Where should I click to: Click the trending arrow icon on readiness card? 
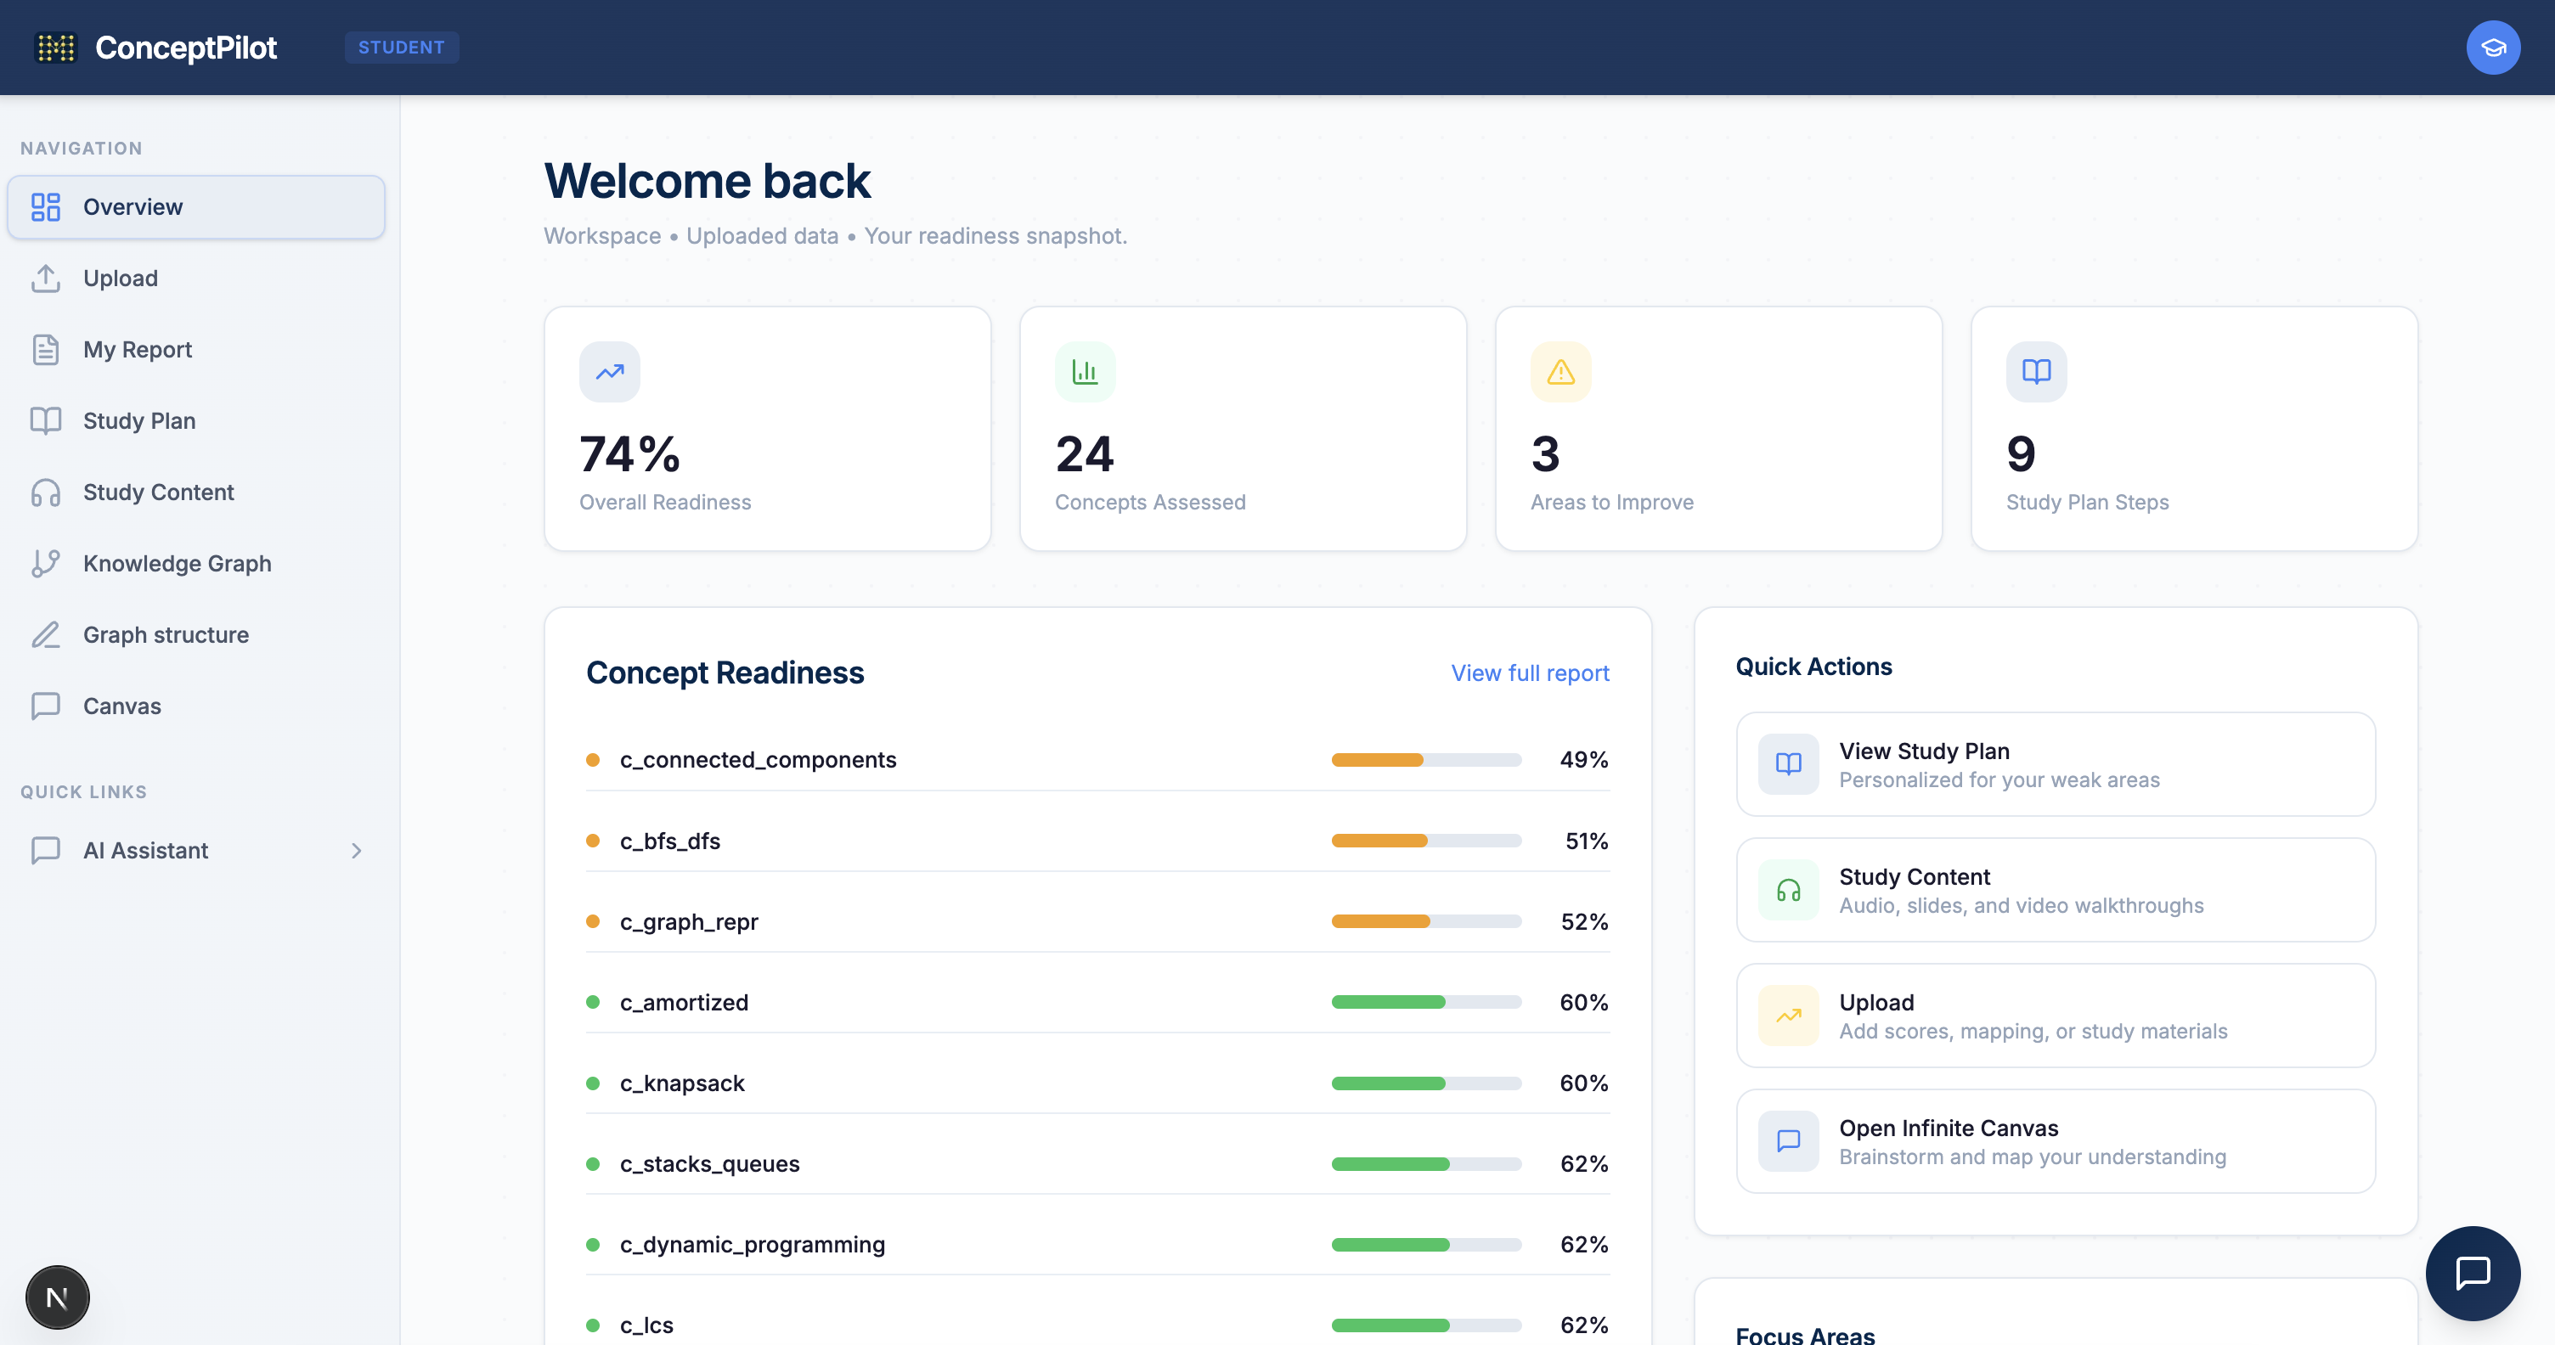609,372
